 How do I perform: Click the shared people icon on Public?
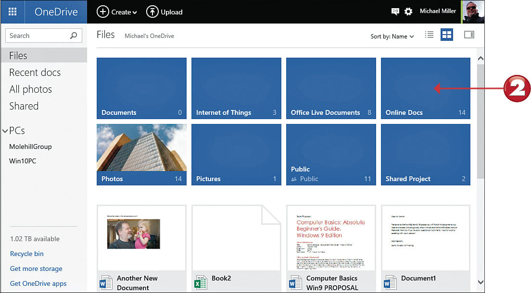click(294, 179)
